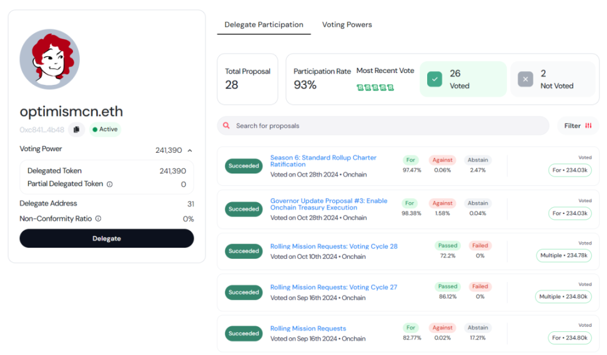The height and width of the screenshot is (355, 607).
Task: Click the optimismcn.eth avatar image
Action: [x=50, y=59]
